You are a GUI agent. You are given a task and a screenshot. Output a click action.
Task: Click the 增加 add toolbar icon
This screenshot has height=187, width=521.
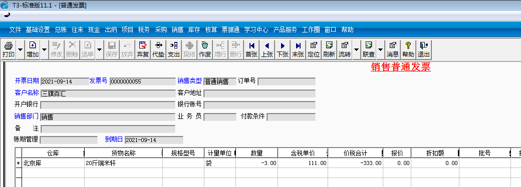(32, 49)
